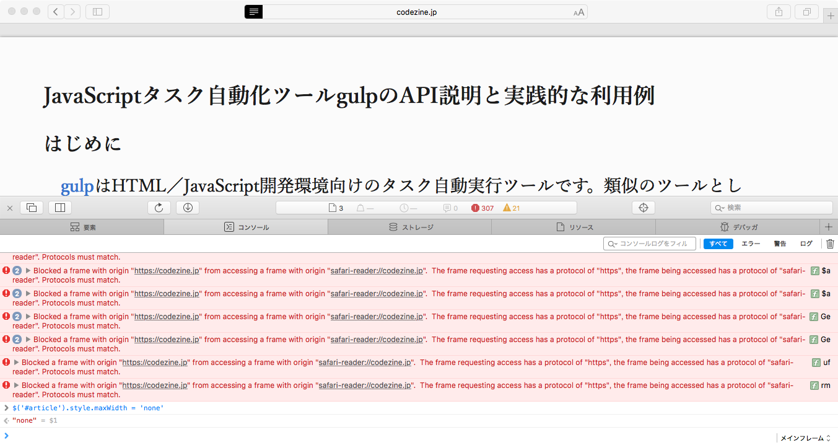The image size is (838, 445).
Task: Expand the error row ending with rm
Action: [16, 386]
